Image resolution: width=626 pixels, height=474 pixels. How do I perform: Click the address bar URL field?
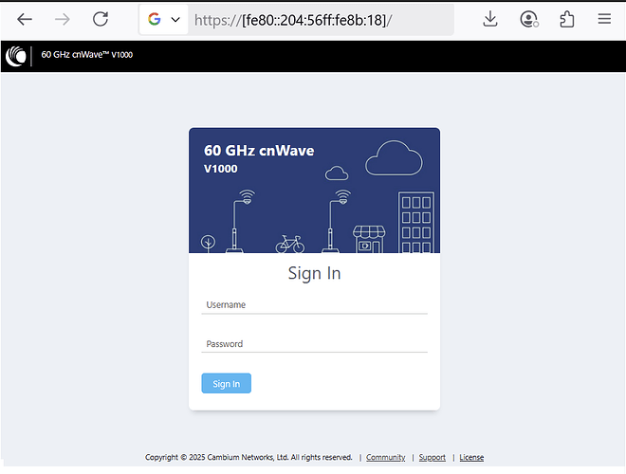click(x=322, y=20)
